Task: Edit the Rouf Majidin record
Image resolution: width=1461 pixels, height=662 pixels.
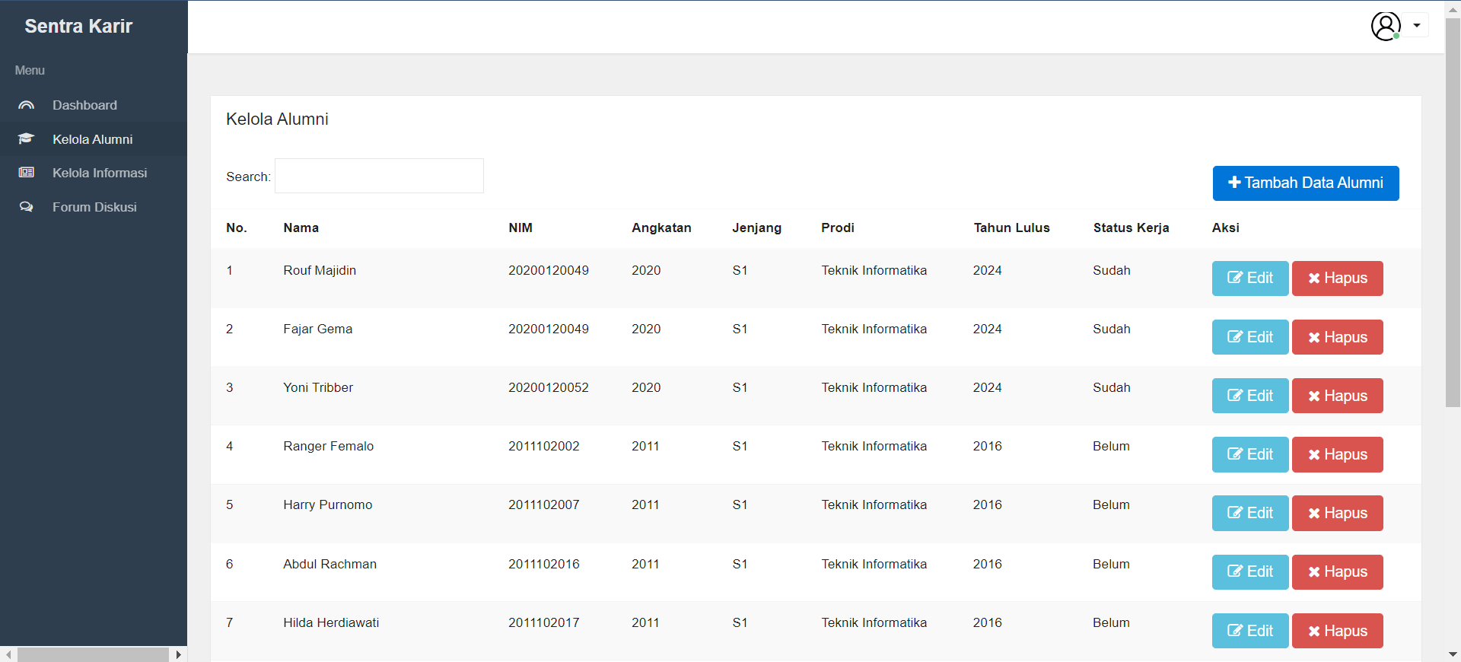Action: tap(1249, 278)
